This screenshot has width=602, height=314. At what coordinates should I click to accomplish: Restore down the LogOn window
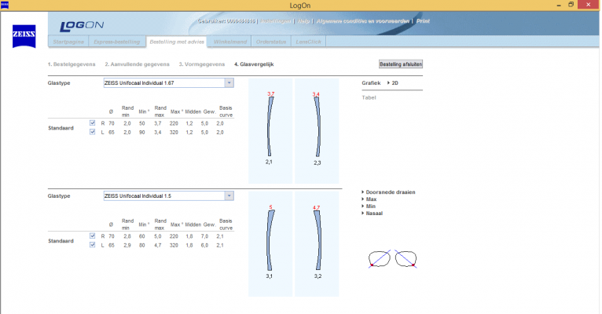(x=571, y=5)
